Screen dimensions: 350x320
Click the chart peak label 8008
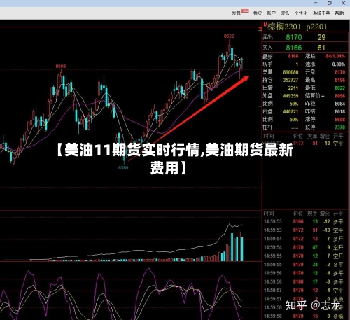61,67
